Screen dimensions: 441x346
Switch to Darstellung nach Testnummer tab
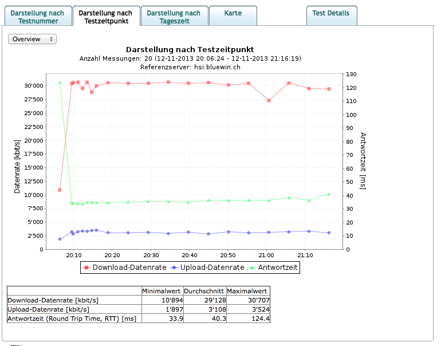point(38,17)
